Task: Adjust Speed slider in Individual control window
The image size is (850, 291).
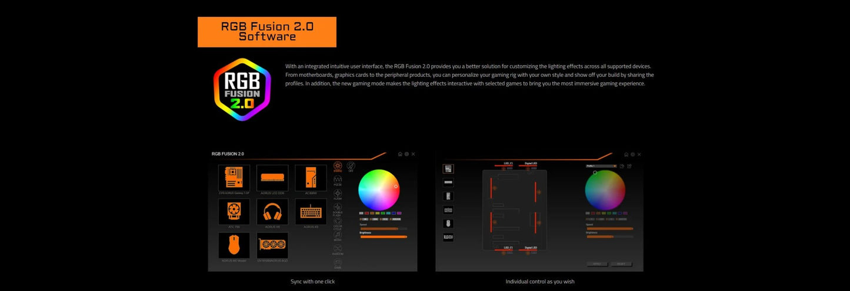Action: (x=609, y=228)
